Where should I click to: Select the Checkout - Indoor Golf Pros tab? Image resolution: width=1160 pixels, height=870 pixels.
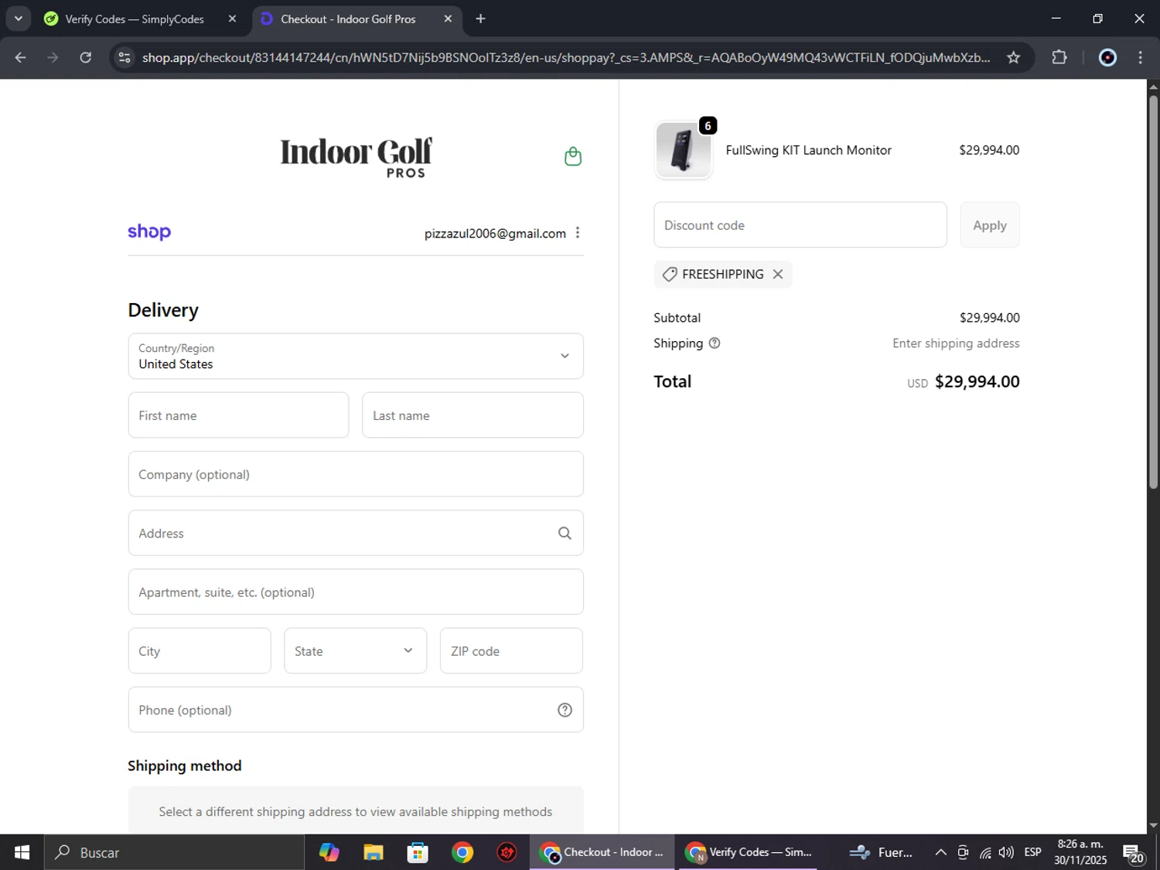pos(348,19)
